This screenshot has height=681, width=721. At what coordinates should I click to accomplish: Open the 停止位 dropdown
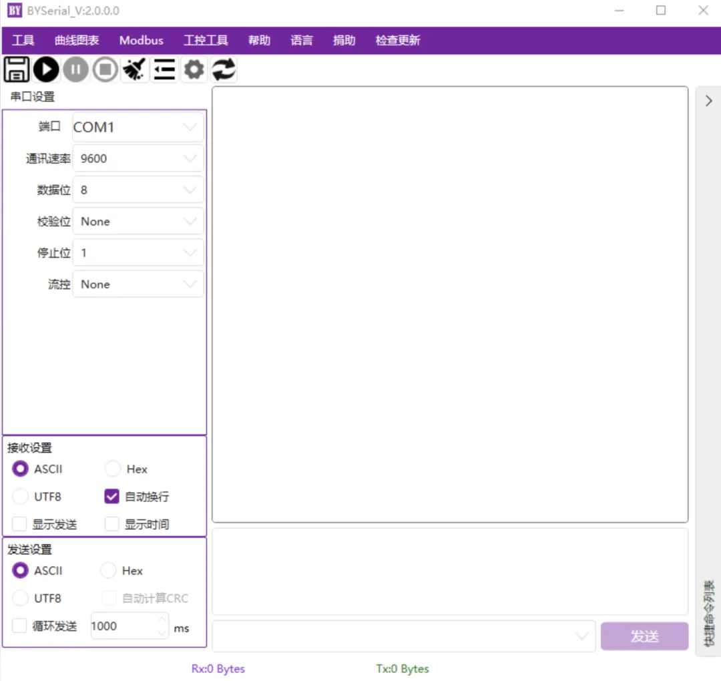pos(138,253)
